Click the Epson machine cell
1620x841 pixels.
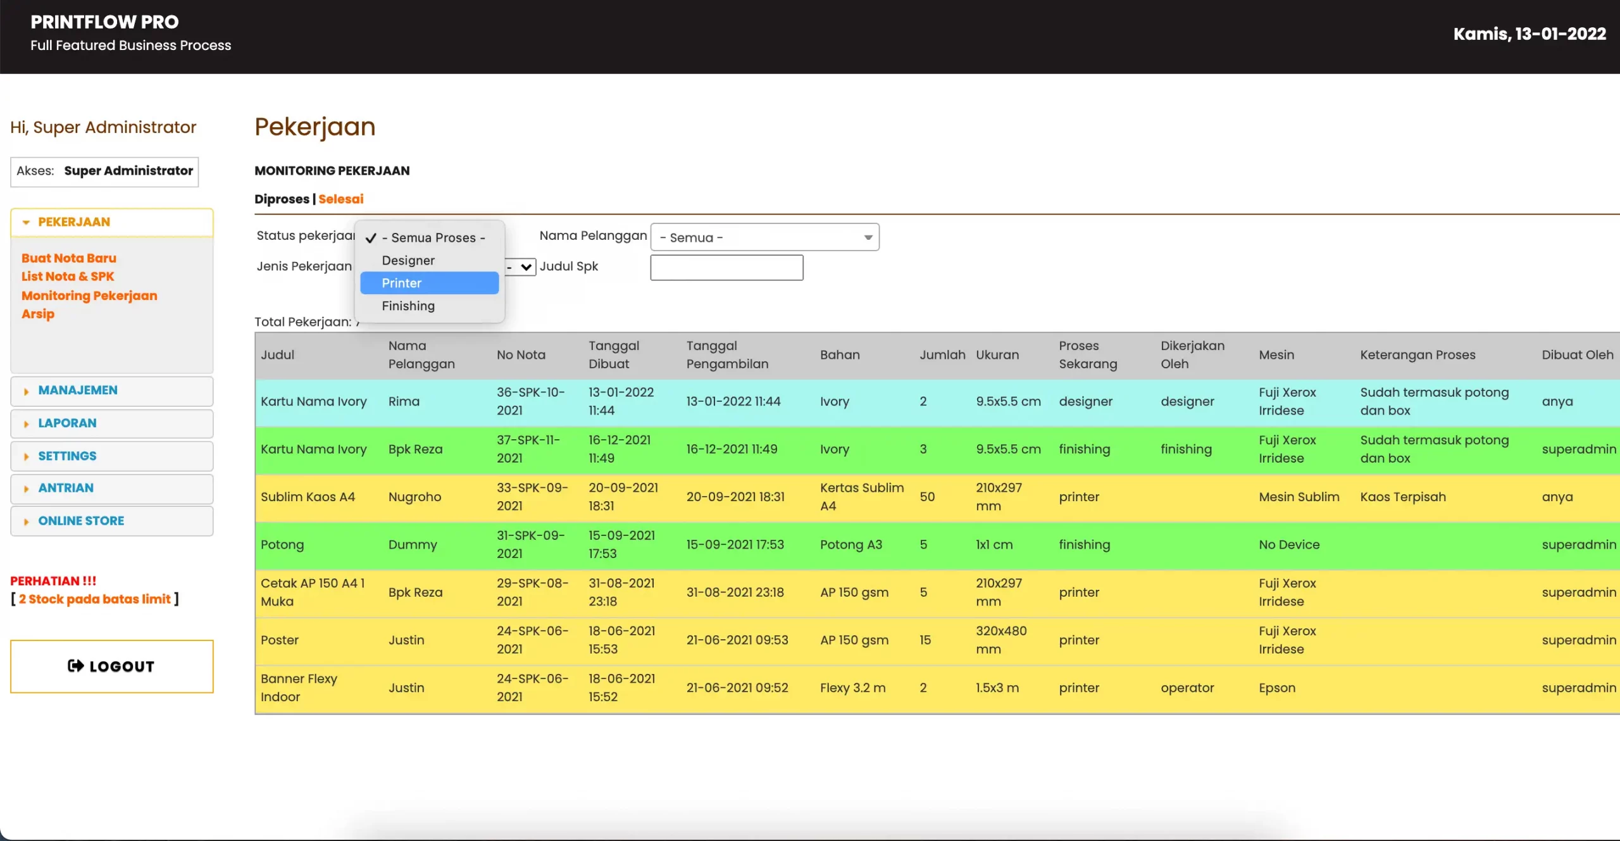click(1277, 688)
